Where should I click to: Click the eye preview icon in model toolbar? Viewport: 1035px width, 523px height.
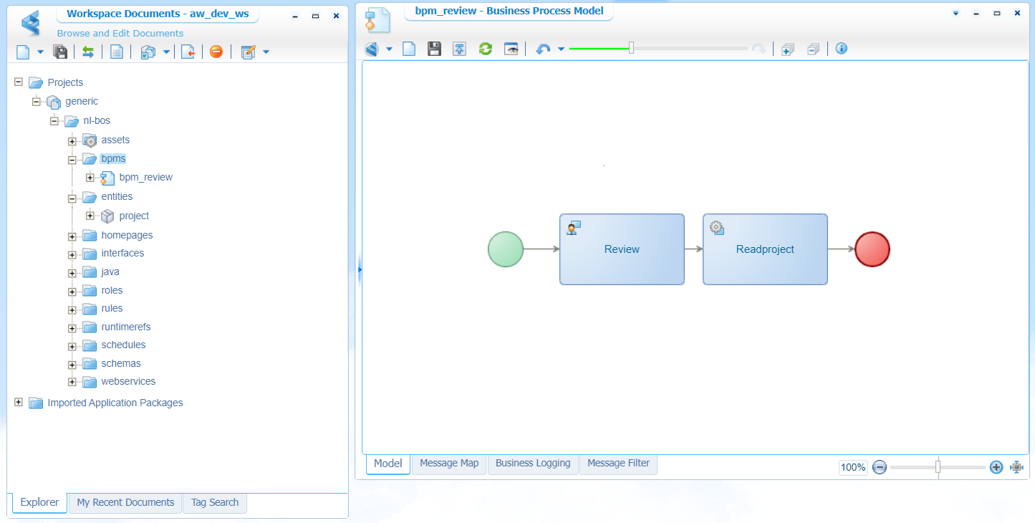511,49
